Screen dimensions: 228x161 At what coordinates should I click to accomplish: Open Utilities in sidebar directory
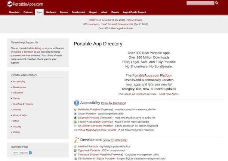(16, 132)
